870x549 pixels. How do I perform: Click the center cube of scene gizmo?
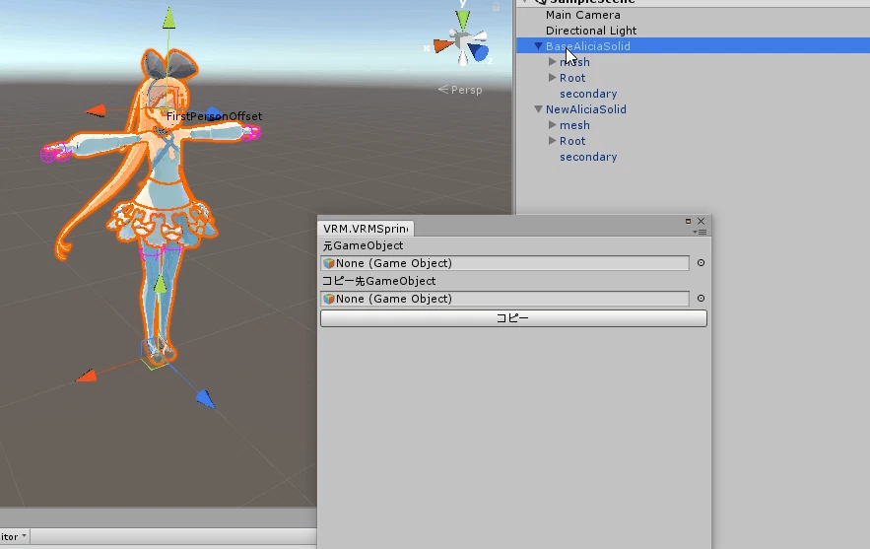(x=462, y=40)
